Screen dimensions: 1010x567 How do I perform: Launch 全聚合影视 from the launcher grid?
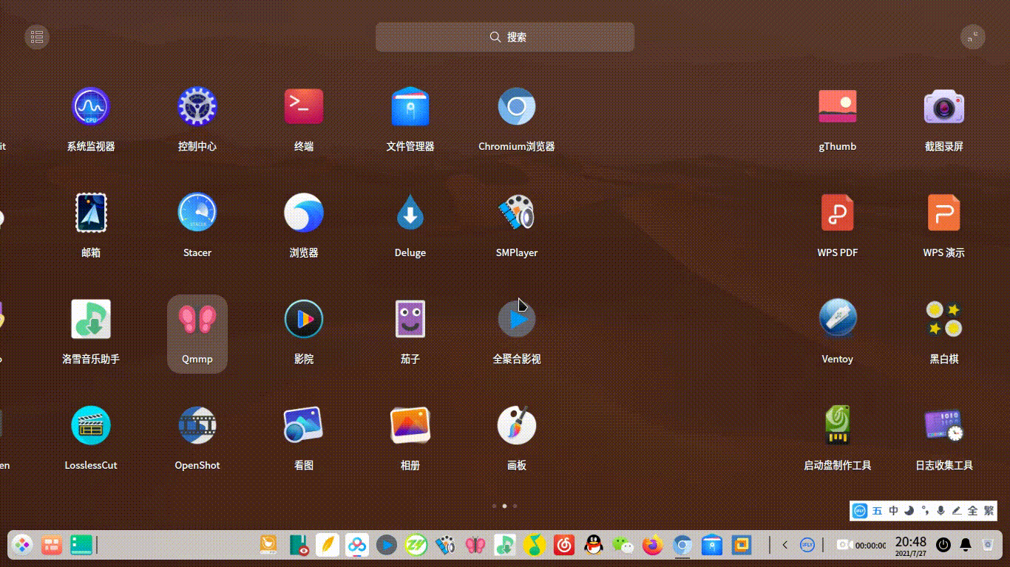pyautogui.click(x=517, y=319)
